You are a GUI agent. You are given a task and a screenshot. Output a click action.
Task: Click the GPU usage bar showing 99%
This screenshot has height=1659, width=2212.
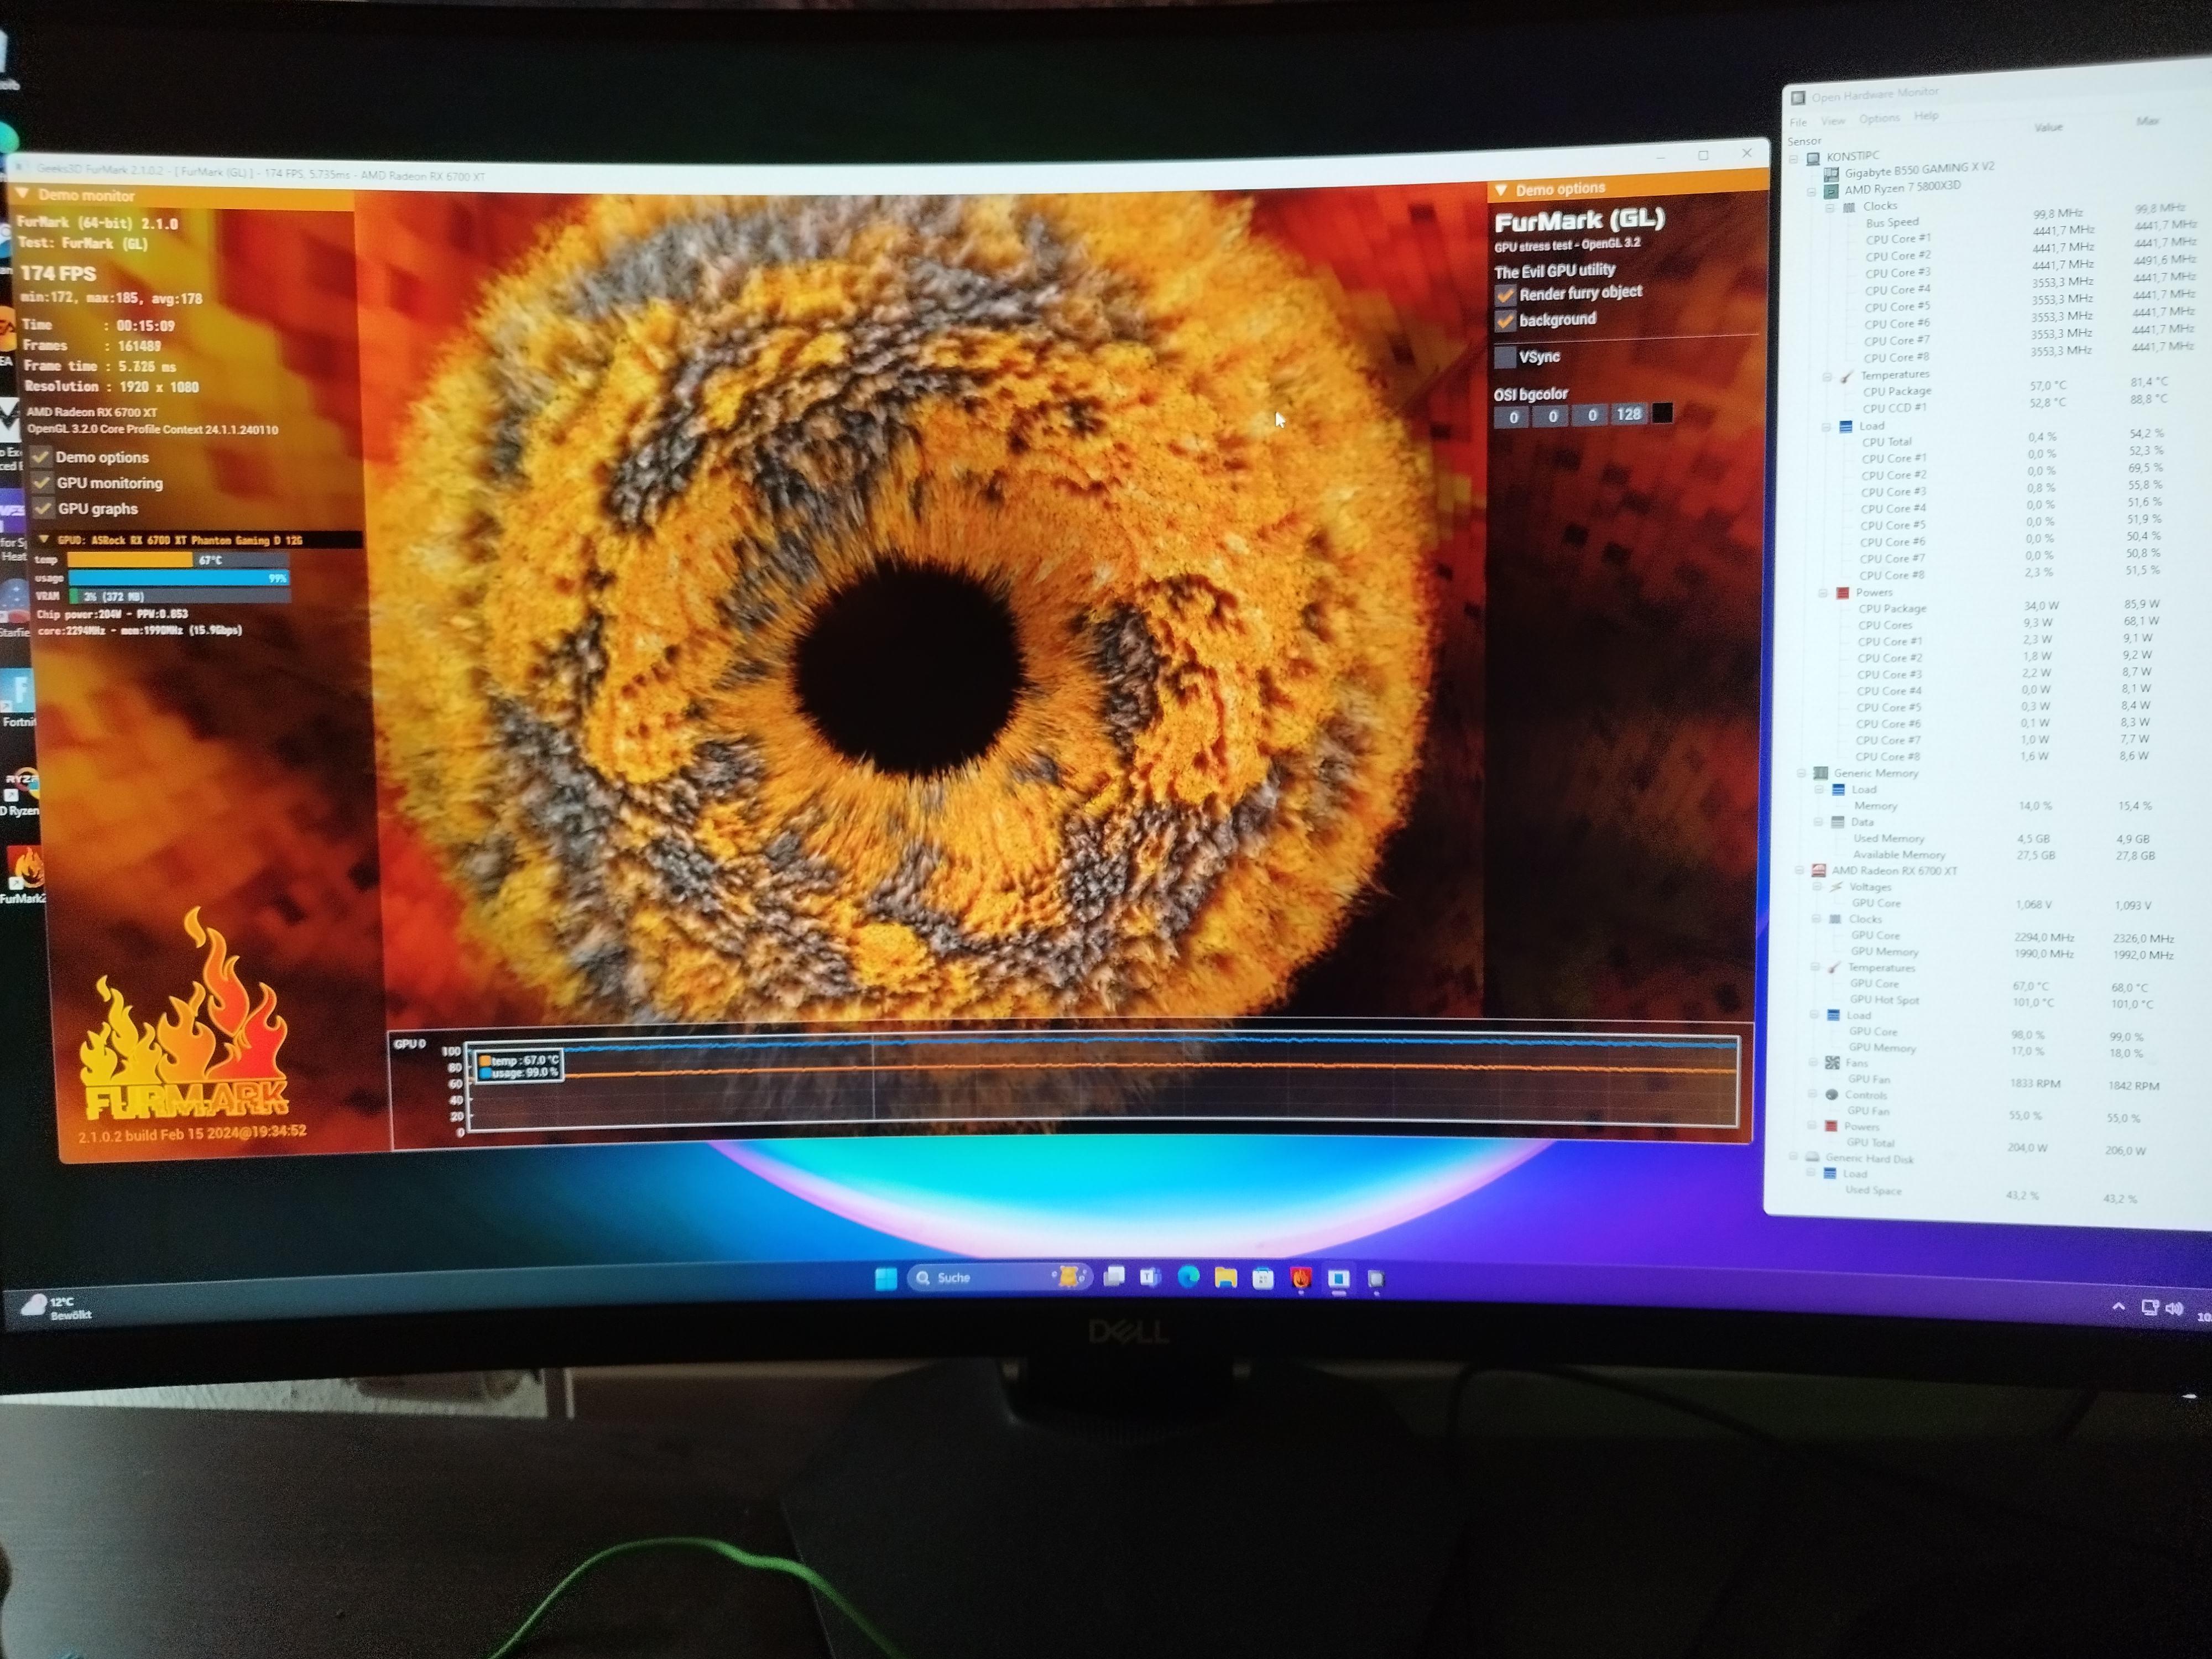(179, 578)
